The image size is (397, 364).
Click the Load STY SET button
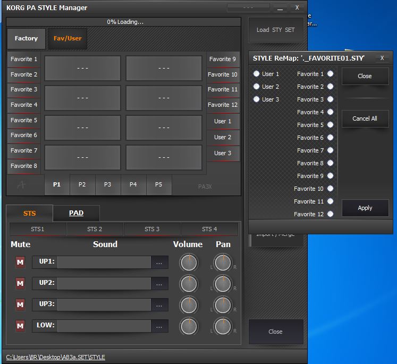[276, 30]
